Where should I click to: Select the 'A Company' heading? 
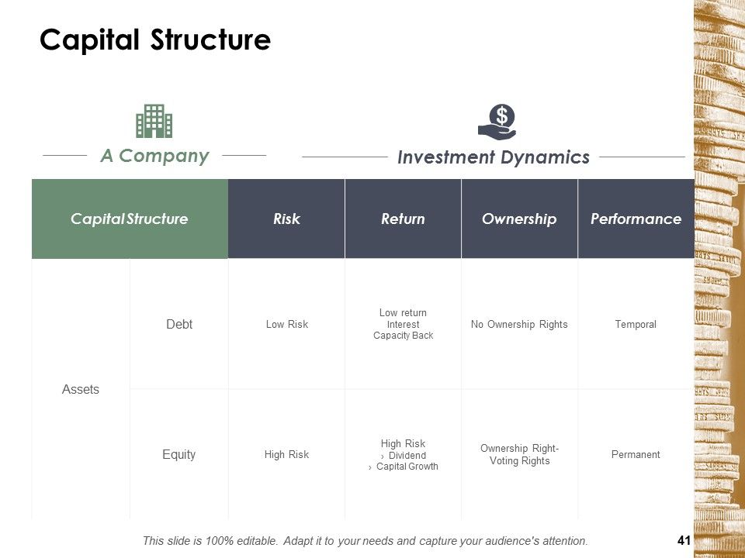154,156
